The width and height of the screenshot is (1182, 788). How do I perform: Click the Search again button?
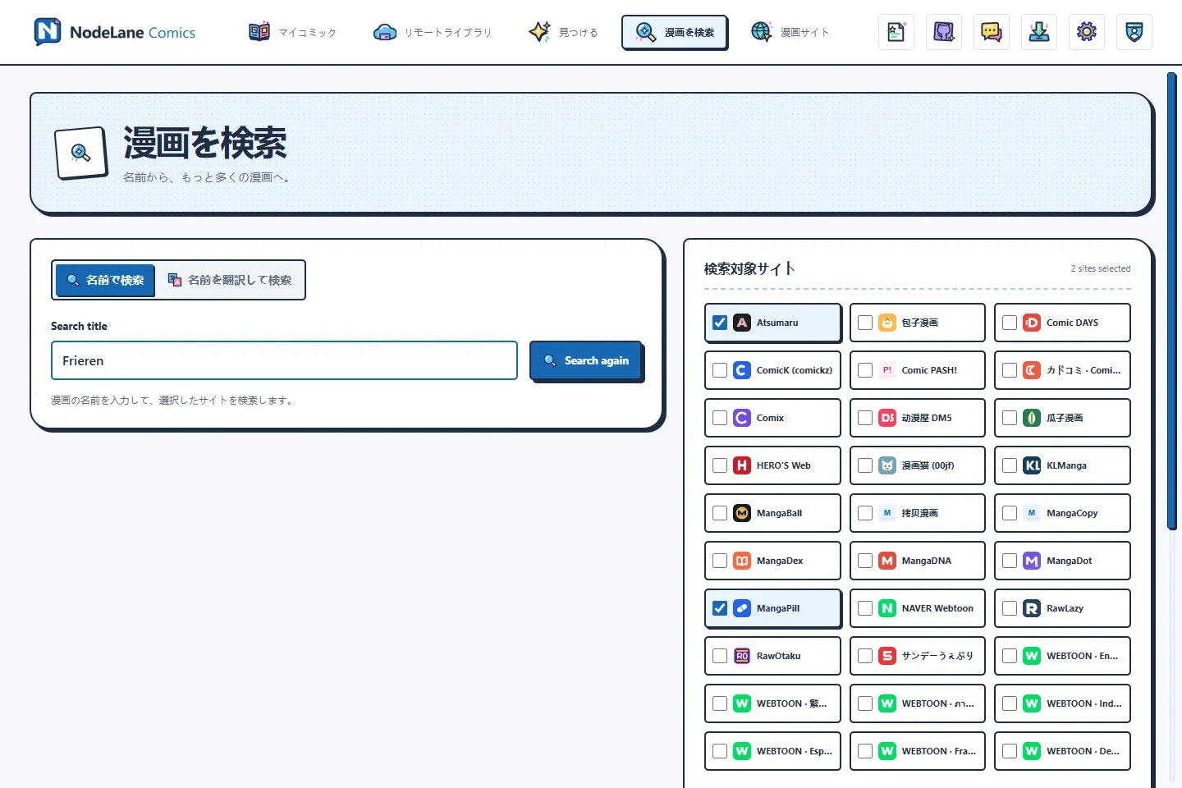coord(586,360)
